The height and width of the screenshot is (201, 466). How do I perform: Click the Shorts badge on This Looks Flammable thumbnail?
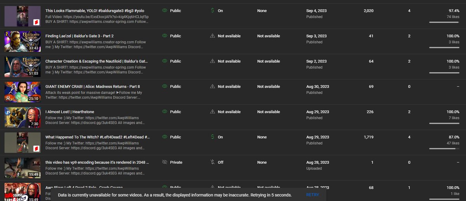point(37,22)
